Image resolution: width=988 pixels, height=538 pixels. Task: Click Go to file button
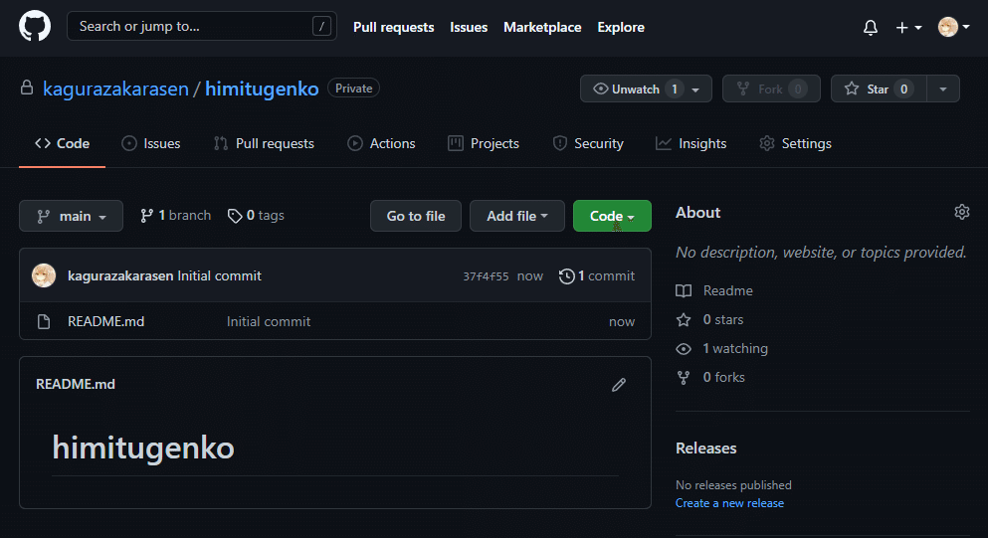416,216
